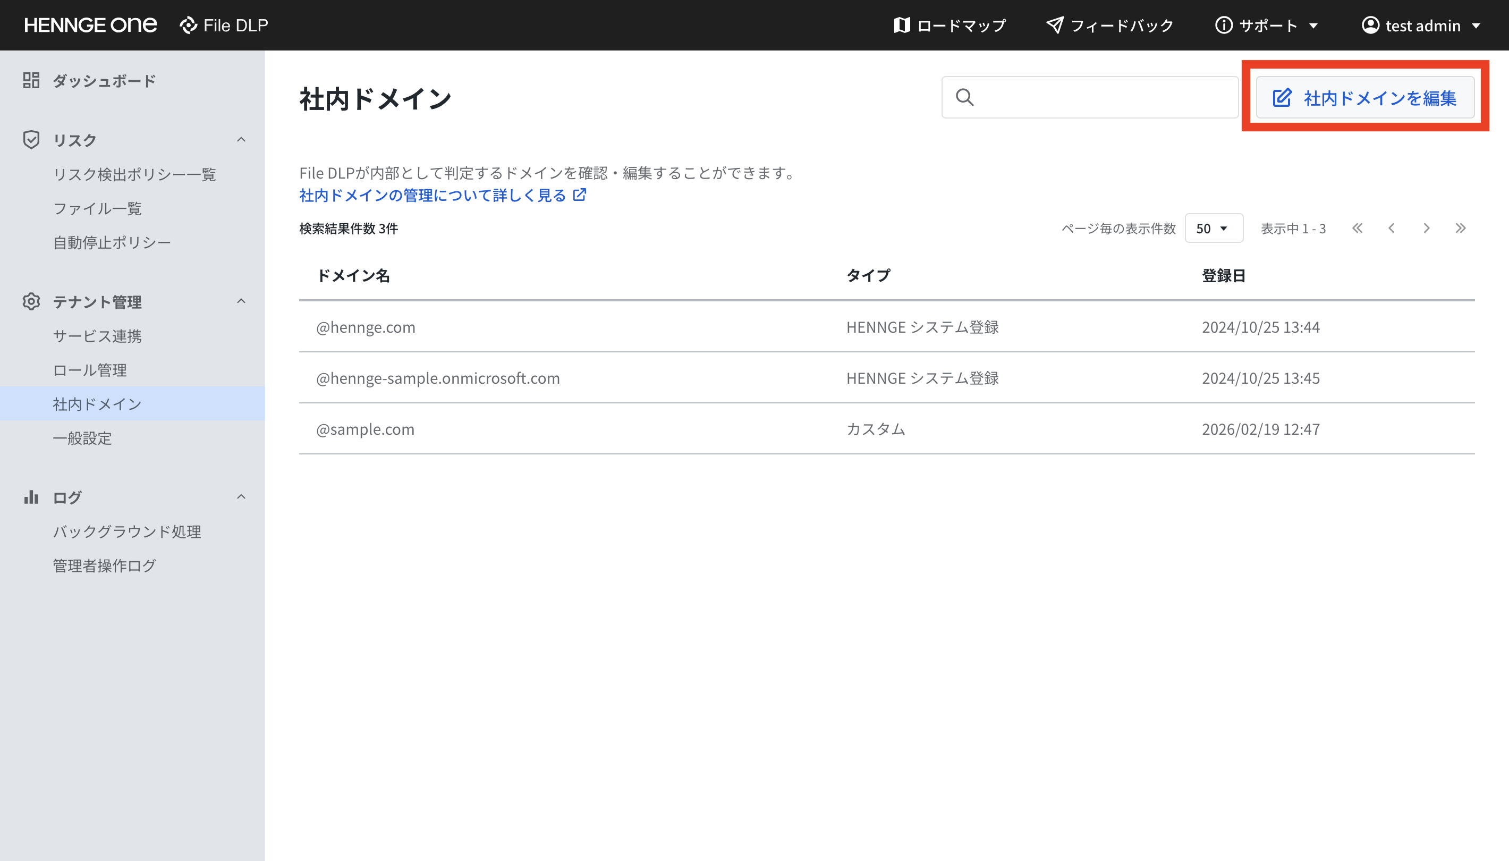Click the 2024/10/25 13:44 date cell
Screen dimensions: 1509x861
coord(1261,327)
